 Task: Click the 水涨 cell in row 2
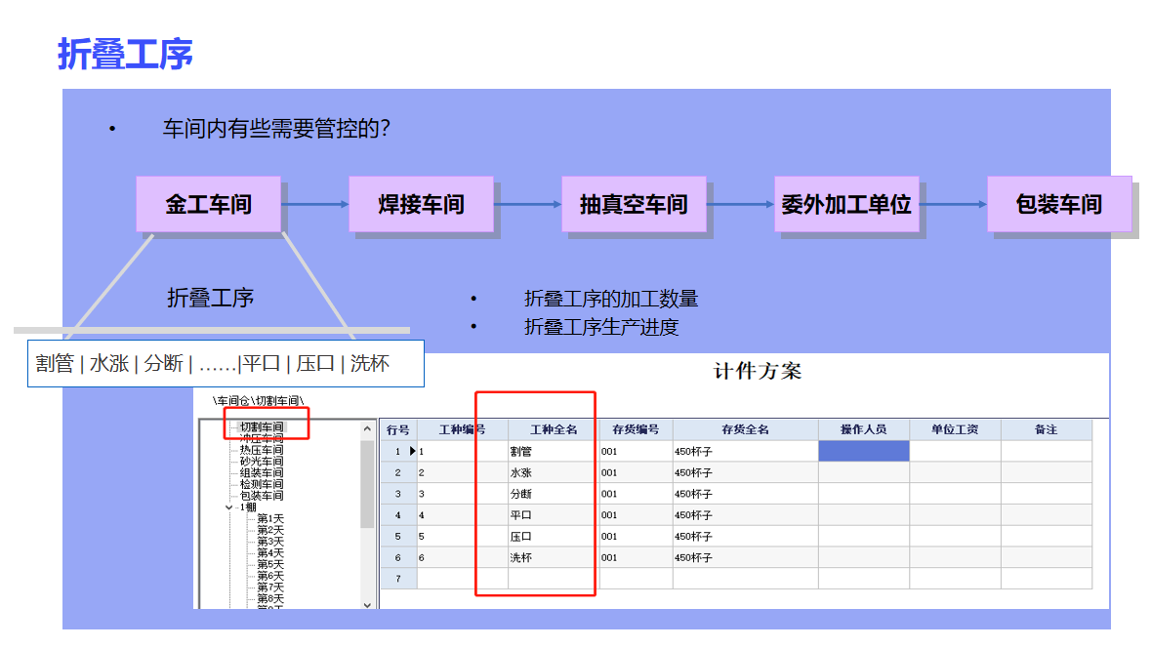coord(554,472)
